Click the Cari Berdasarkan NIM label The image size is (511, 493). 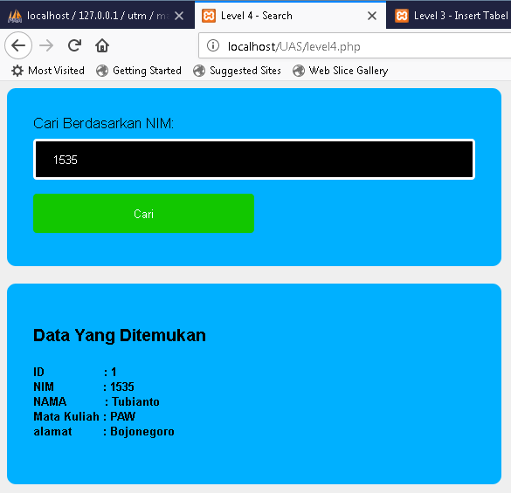point(104,123)
